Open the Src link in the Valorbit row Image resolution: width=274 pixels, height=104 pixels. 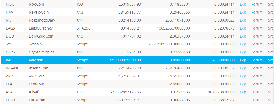[271, 60]
